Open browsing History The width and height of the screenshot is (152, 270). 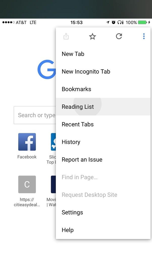tap(71, 142)
